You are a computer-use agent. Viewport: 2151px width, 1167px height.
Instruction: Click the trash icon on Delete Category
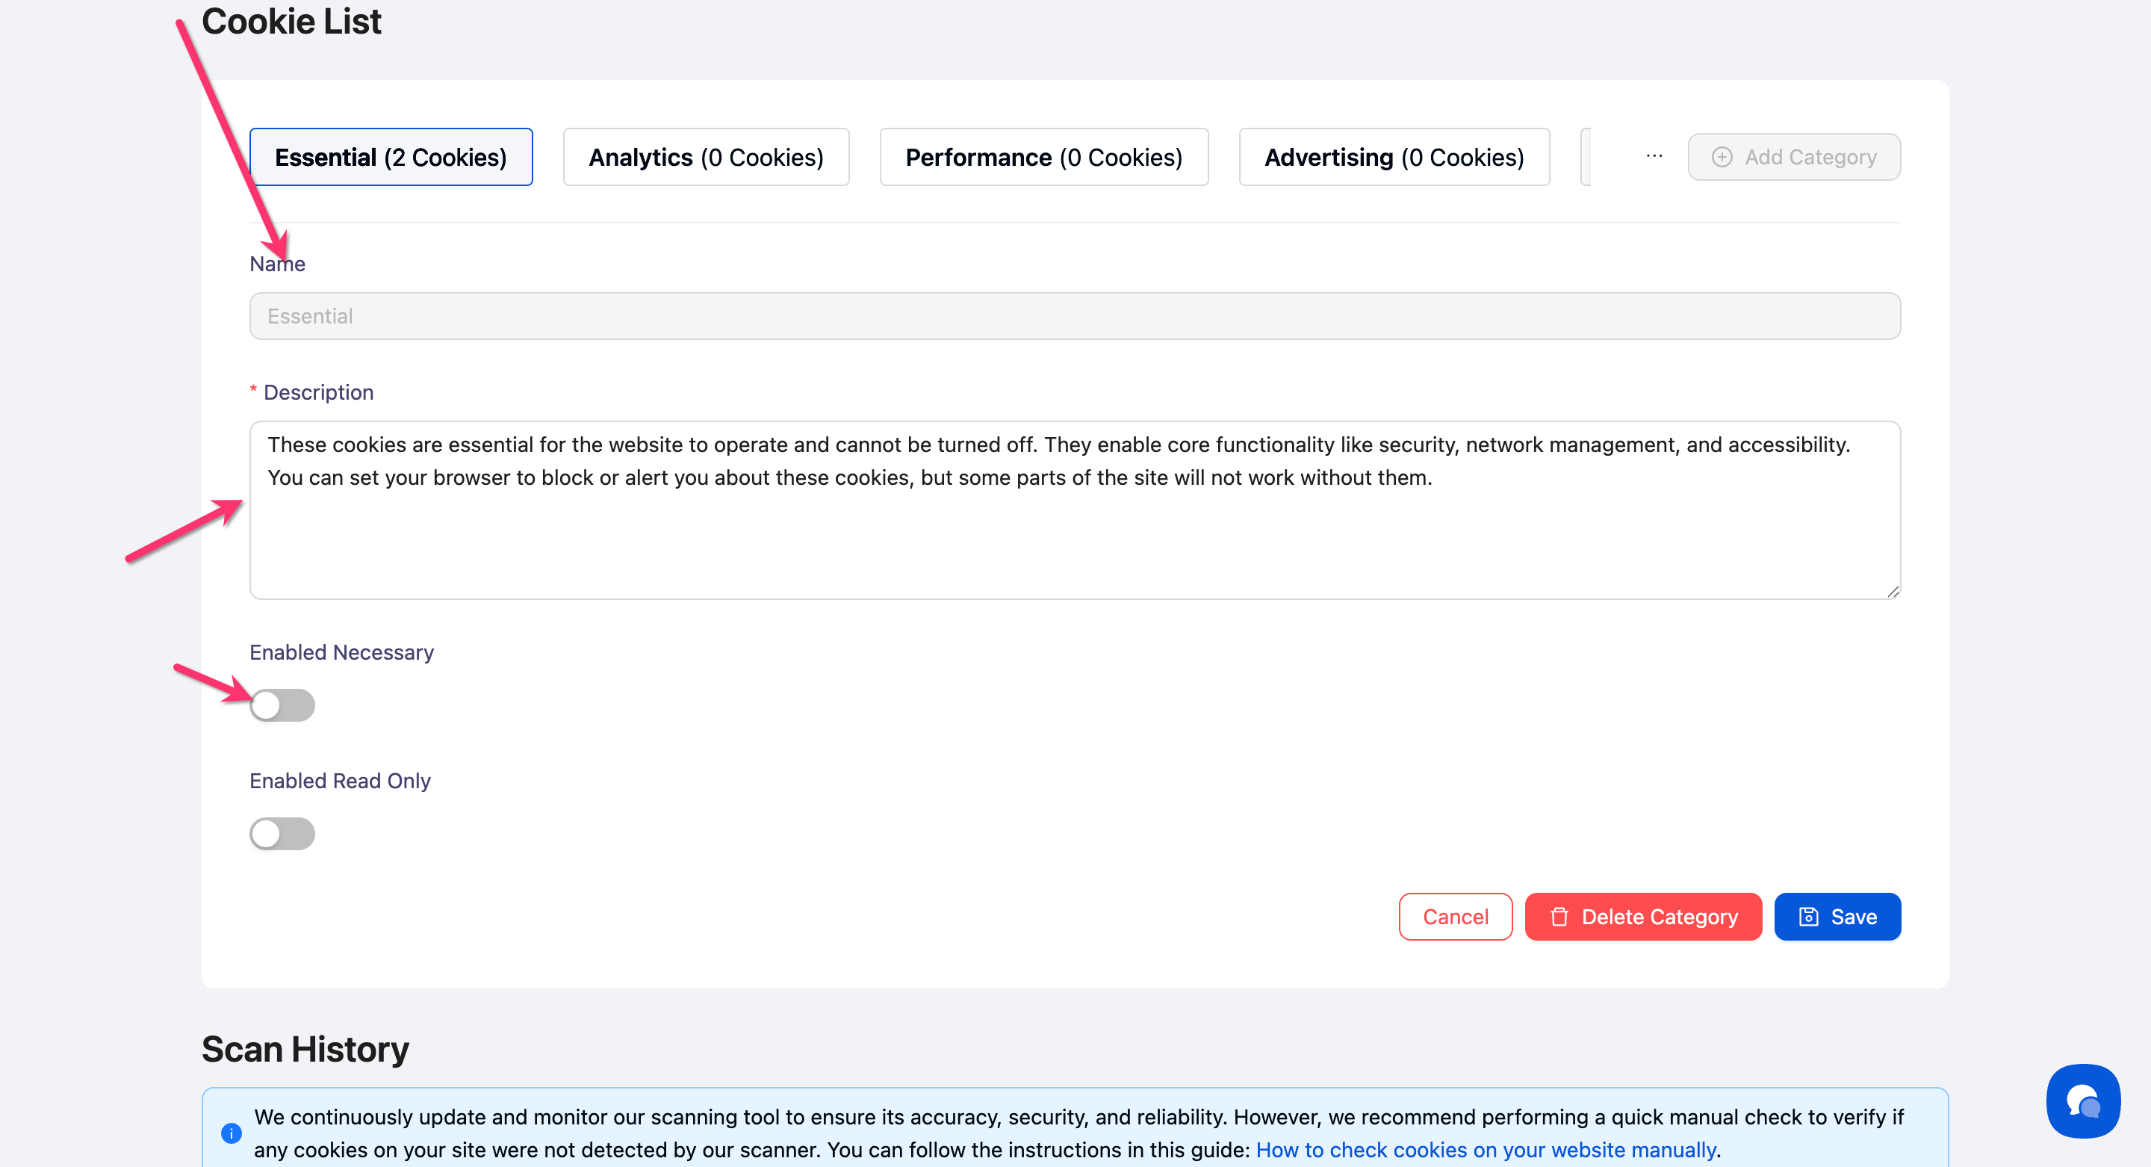[x=1559, y=917]
